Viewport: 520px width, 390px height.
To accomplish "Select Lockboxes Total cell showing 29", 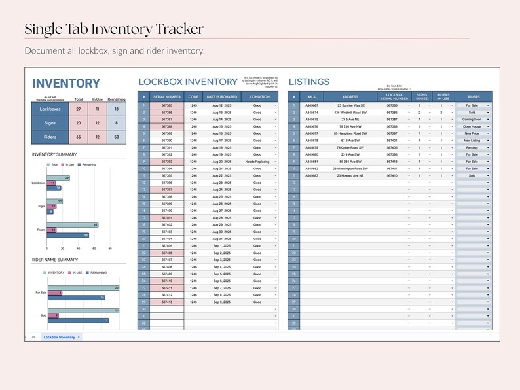I will coord(79,109).
